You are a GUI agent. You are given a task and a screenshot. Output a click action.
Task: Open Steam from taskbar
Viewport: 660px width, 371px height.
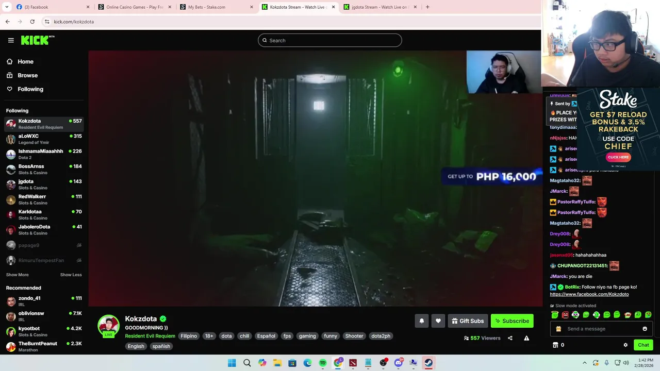click(x=428, y=363)
